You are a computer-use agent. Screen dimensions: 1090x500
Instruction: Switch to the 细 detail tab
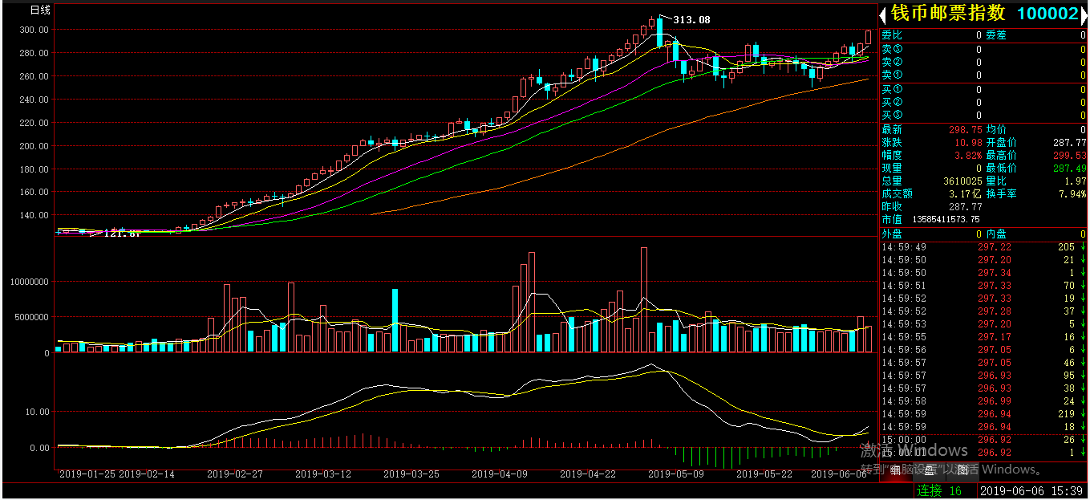[x=895, y=471]
